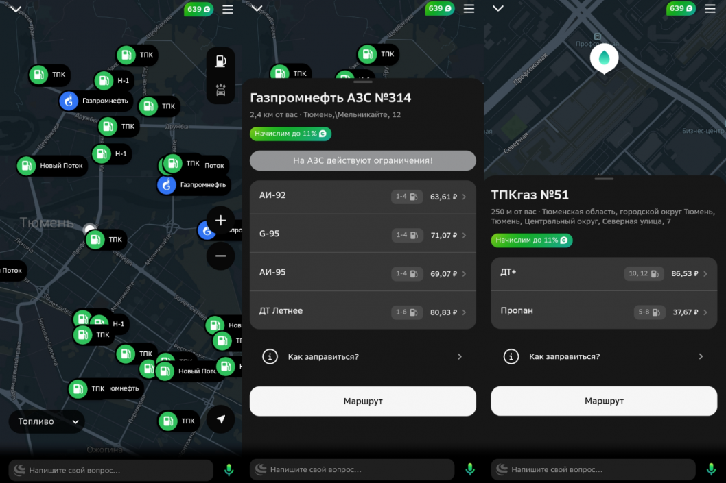The width and height of the screenshot is (726, 483).
Task: Select the fuel pump filter icon
Action: 220,61
